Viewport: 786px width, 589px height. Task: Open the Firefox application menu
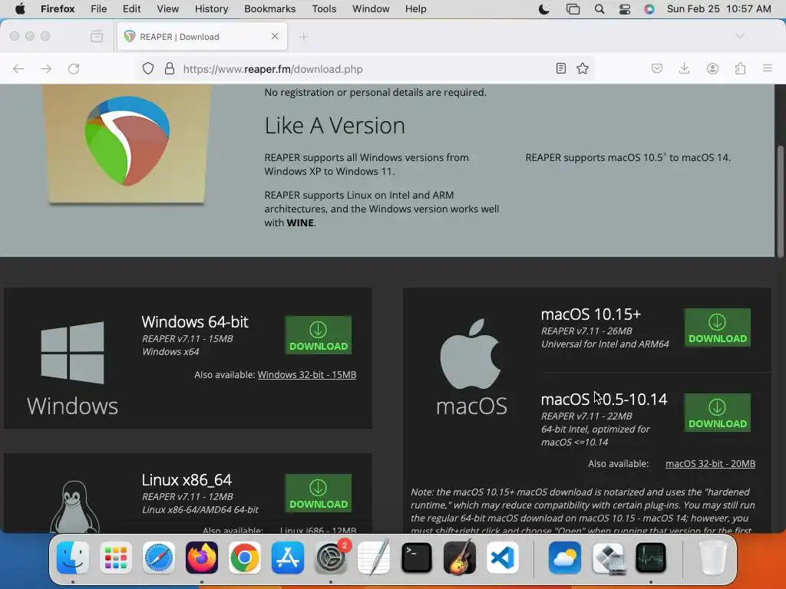(x=768, y=68)
